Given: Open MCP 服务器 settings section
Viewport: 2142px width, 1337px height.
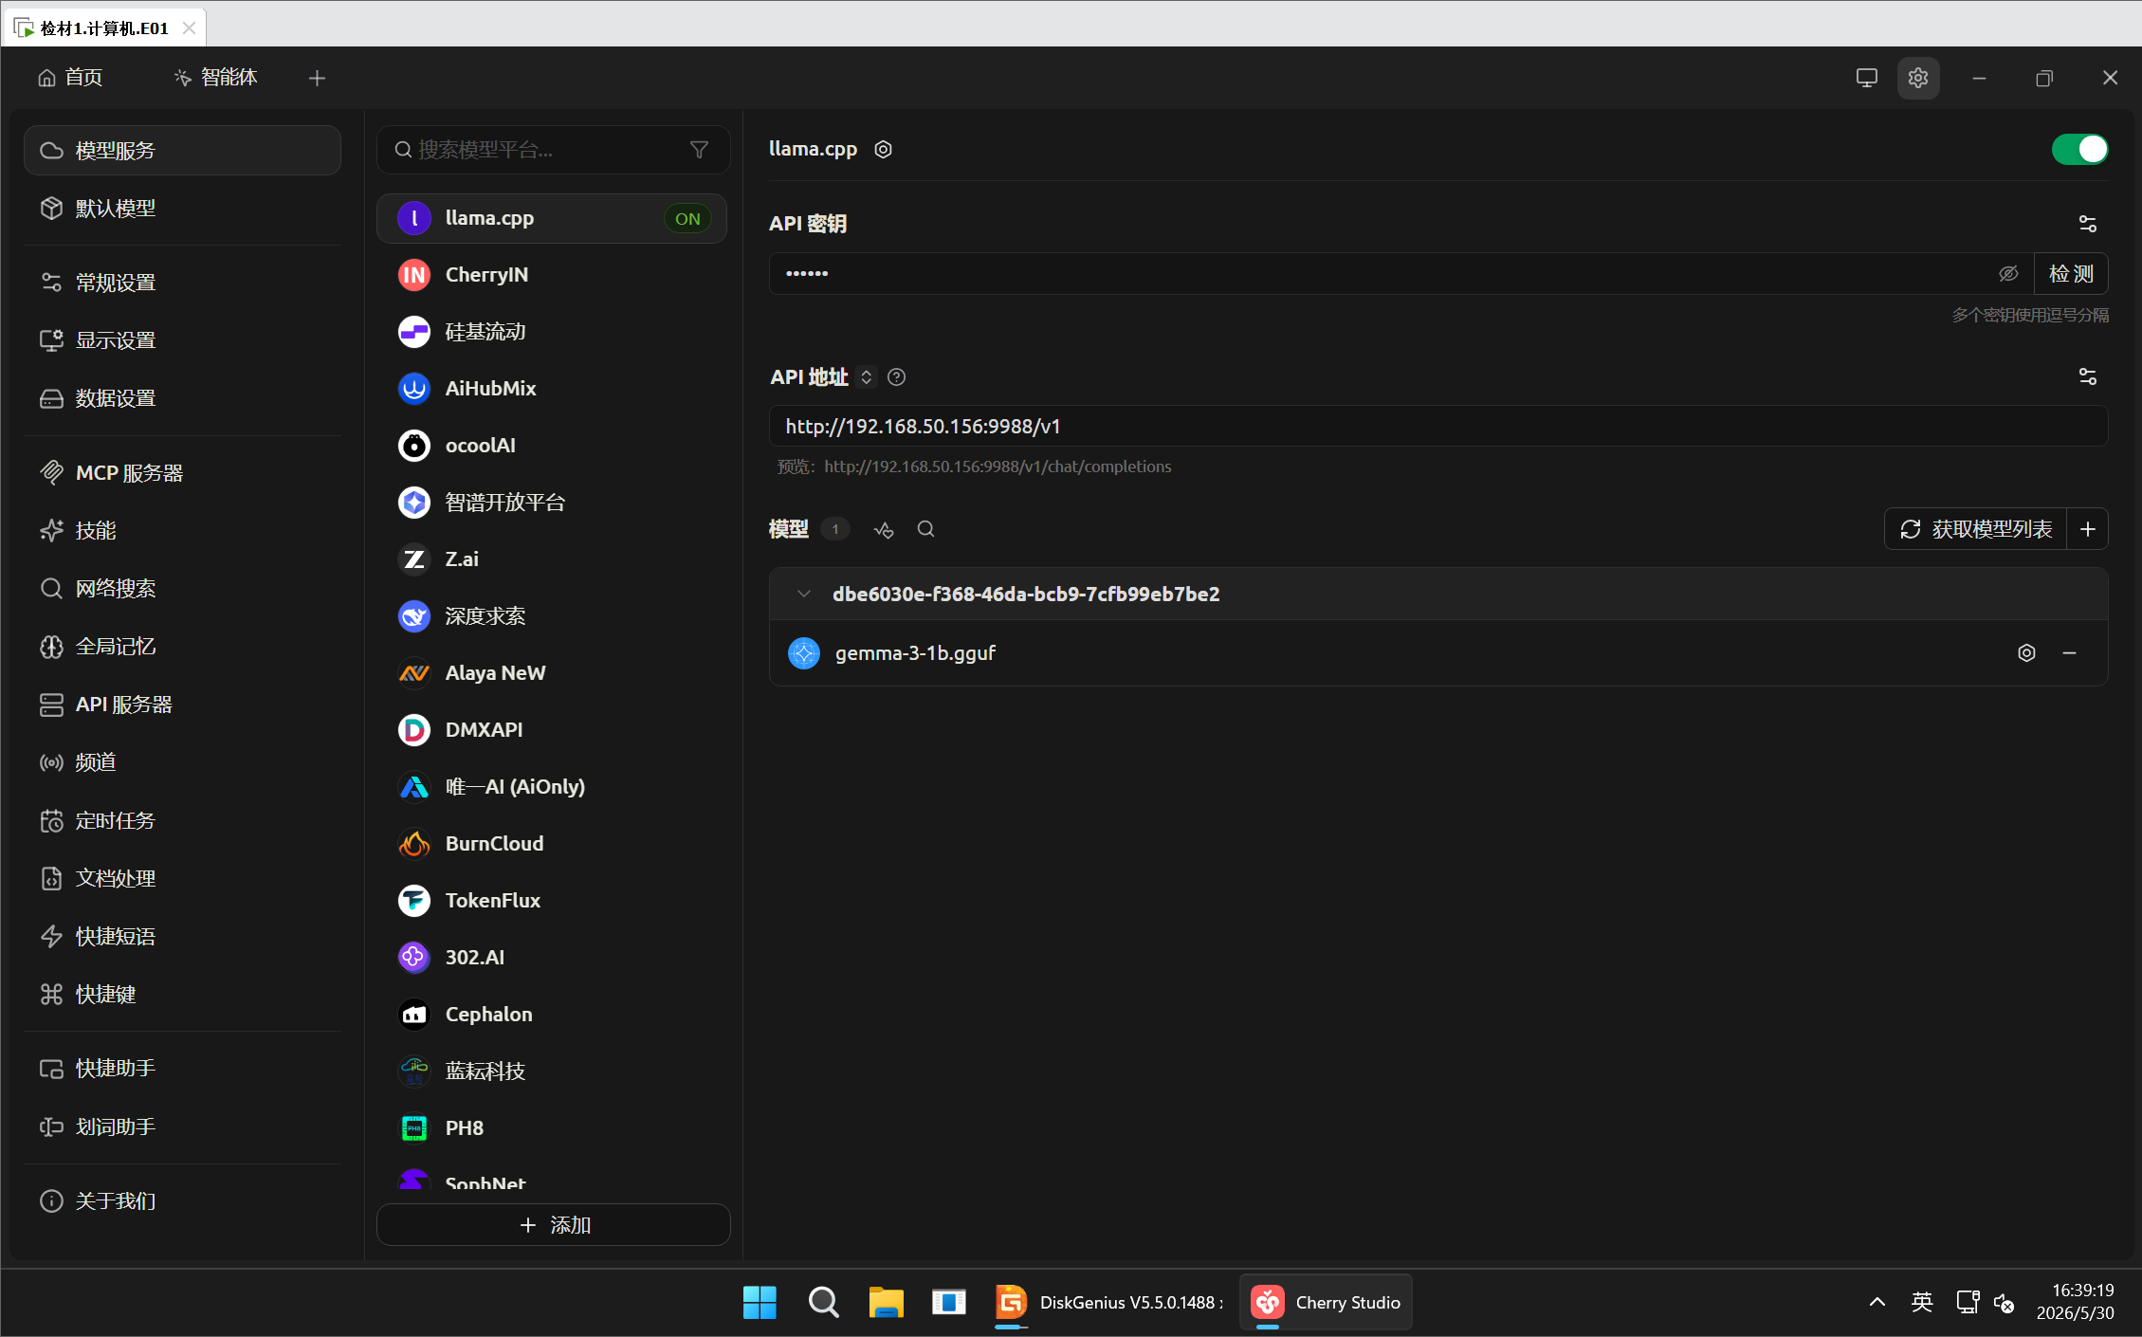Looking at the screenshot, I should tap(182, 473).
